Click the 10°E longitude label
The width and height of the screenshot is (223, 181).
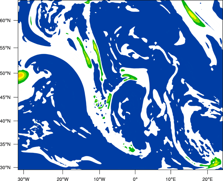(x=171, y=179)
